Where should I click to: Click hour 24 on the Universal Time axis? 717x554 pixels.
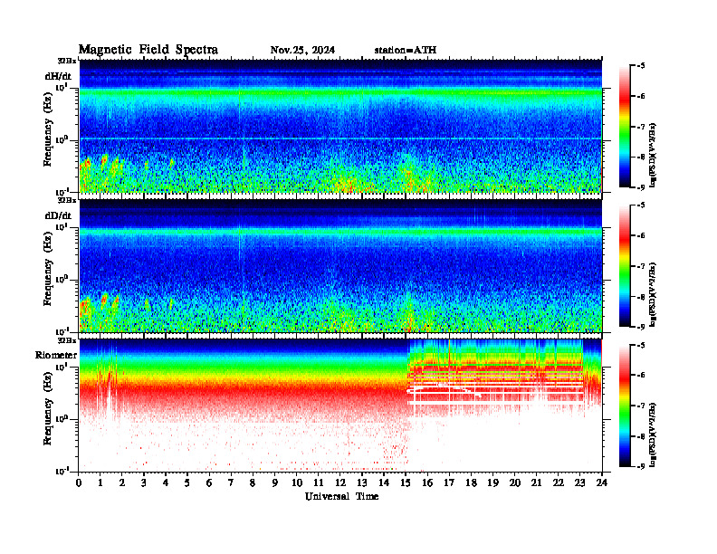tap(602, 483)
